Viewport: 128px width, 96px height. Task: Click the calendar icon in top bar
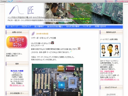(116, 1)
